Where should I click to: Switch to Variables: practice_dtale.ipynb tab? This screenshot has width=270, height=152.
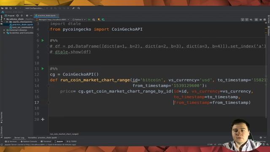pyautogui.click(x=42, y=138)
